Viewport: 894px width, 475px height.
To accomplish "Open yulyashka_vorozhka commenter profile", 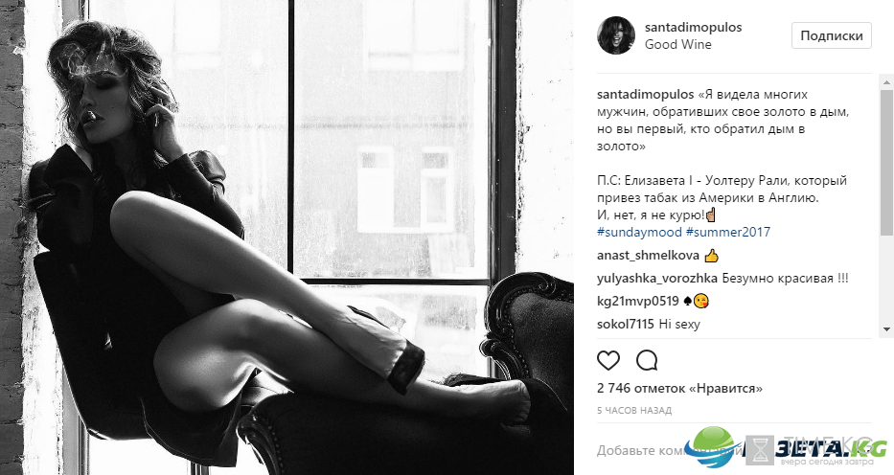I will [x=657, y=279].
